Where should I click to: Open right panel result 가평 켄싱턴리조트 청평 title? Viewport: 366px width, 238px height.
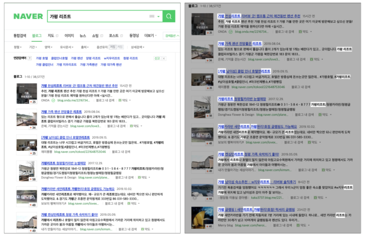pos(248,154)
